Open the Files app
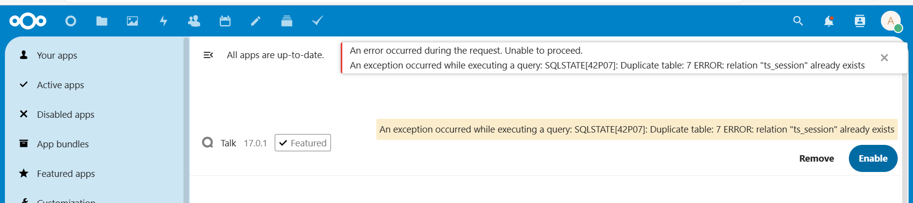 pyautogui.click(x=102, y=21)
